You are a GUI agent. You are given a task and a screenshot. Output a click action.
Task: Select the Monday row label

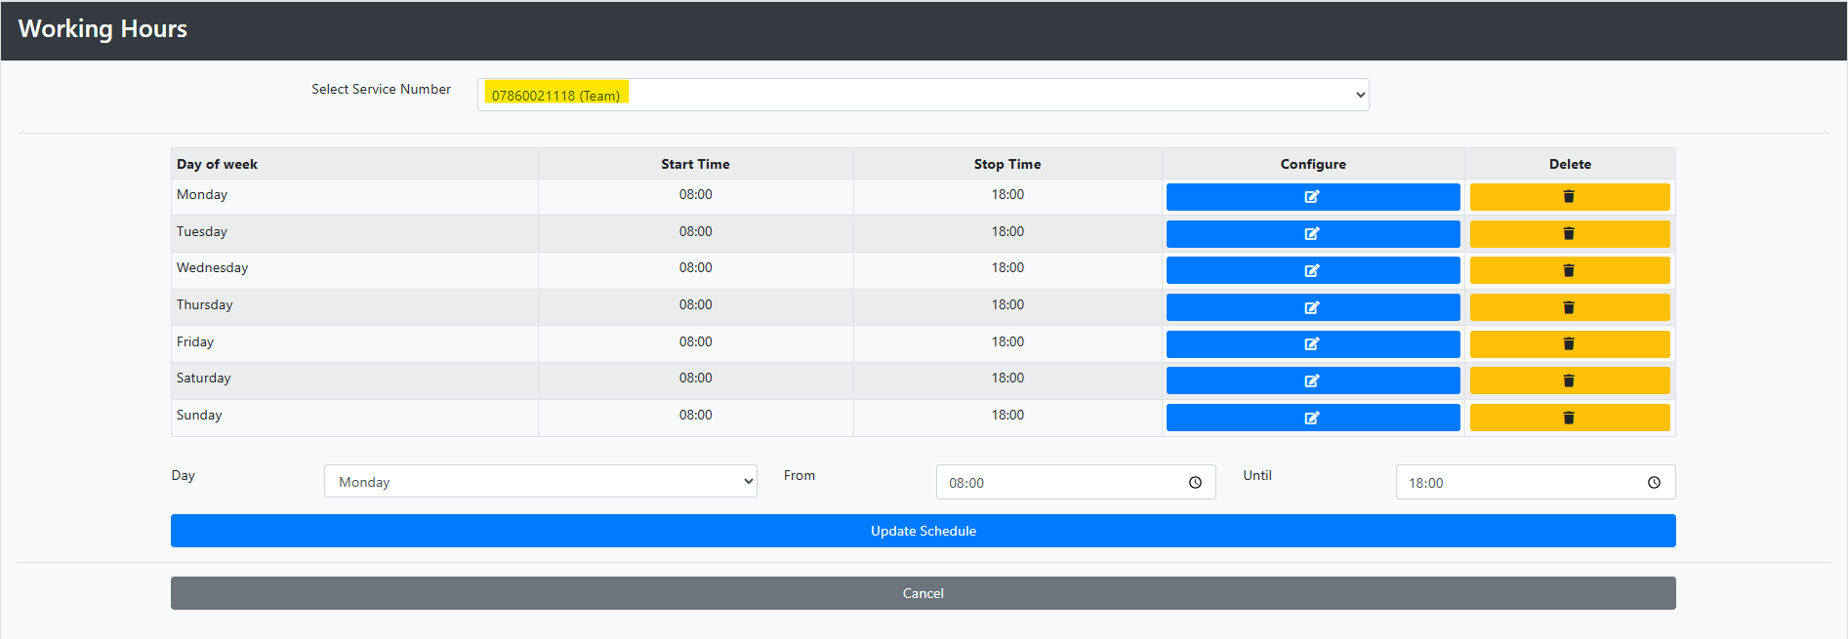coord(202,194)
